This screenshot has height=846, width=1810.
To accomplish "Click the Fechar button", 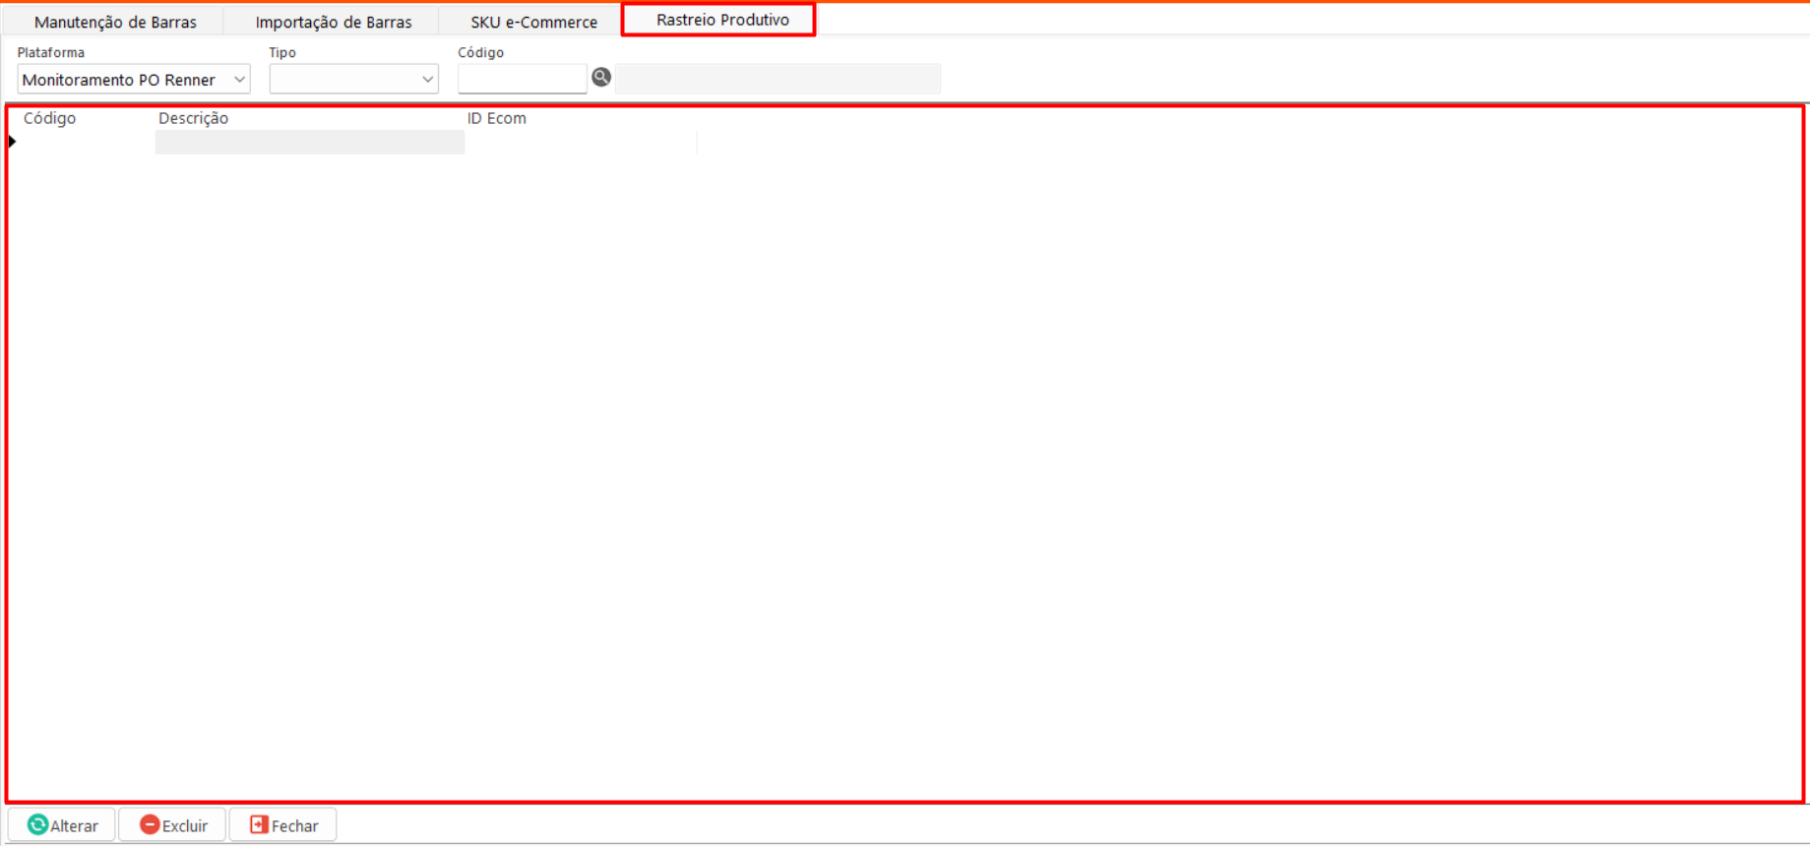I will 283,824.
